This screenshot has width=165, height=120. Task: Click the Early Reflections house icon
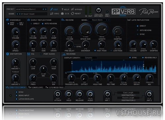[29, 20]
